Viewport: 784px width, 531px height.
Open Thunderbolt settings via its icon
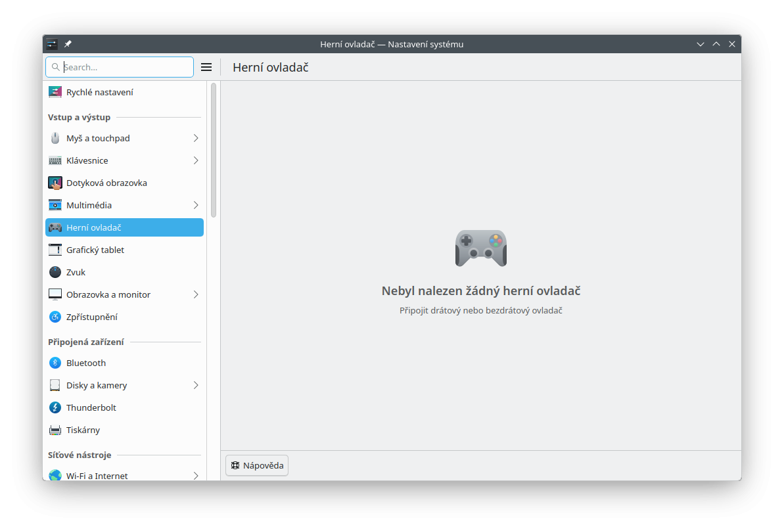(55, 407)
